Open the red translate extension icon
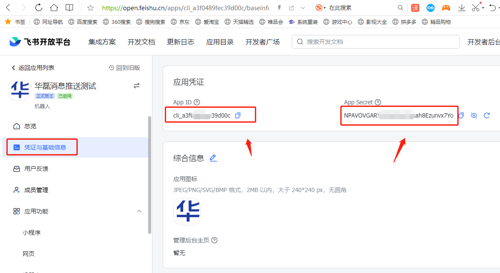The image size is (500, 273). click(x=415, y=8)
